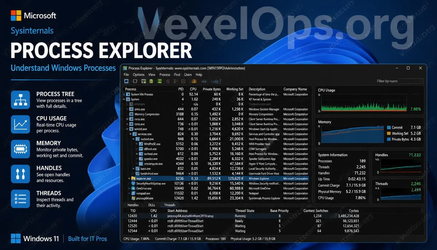
Task: Click the procexp64.exe process icon
Action: pos(133,198)
